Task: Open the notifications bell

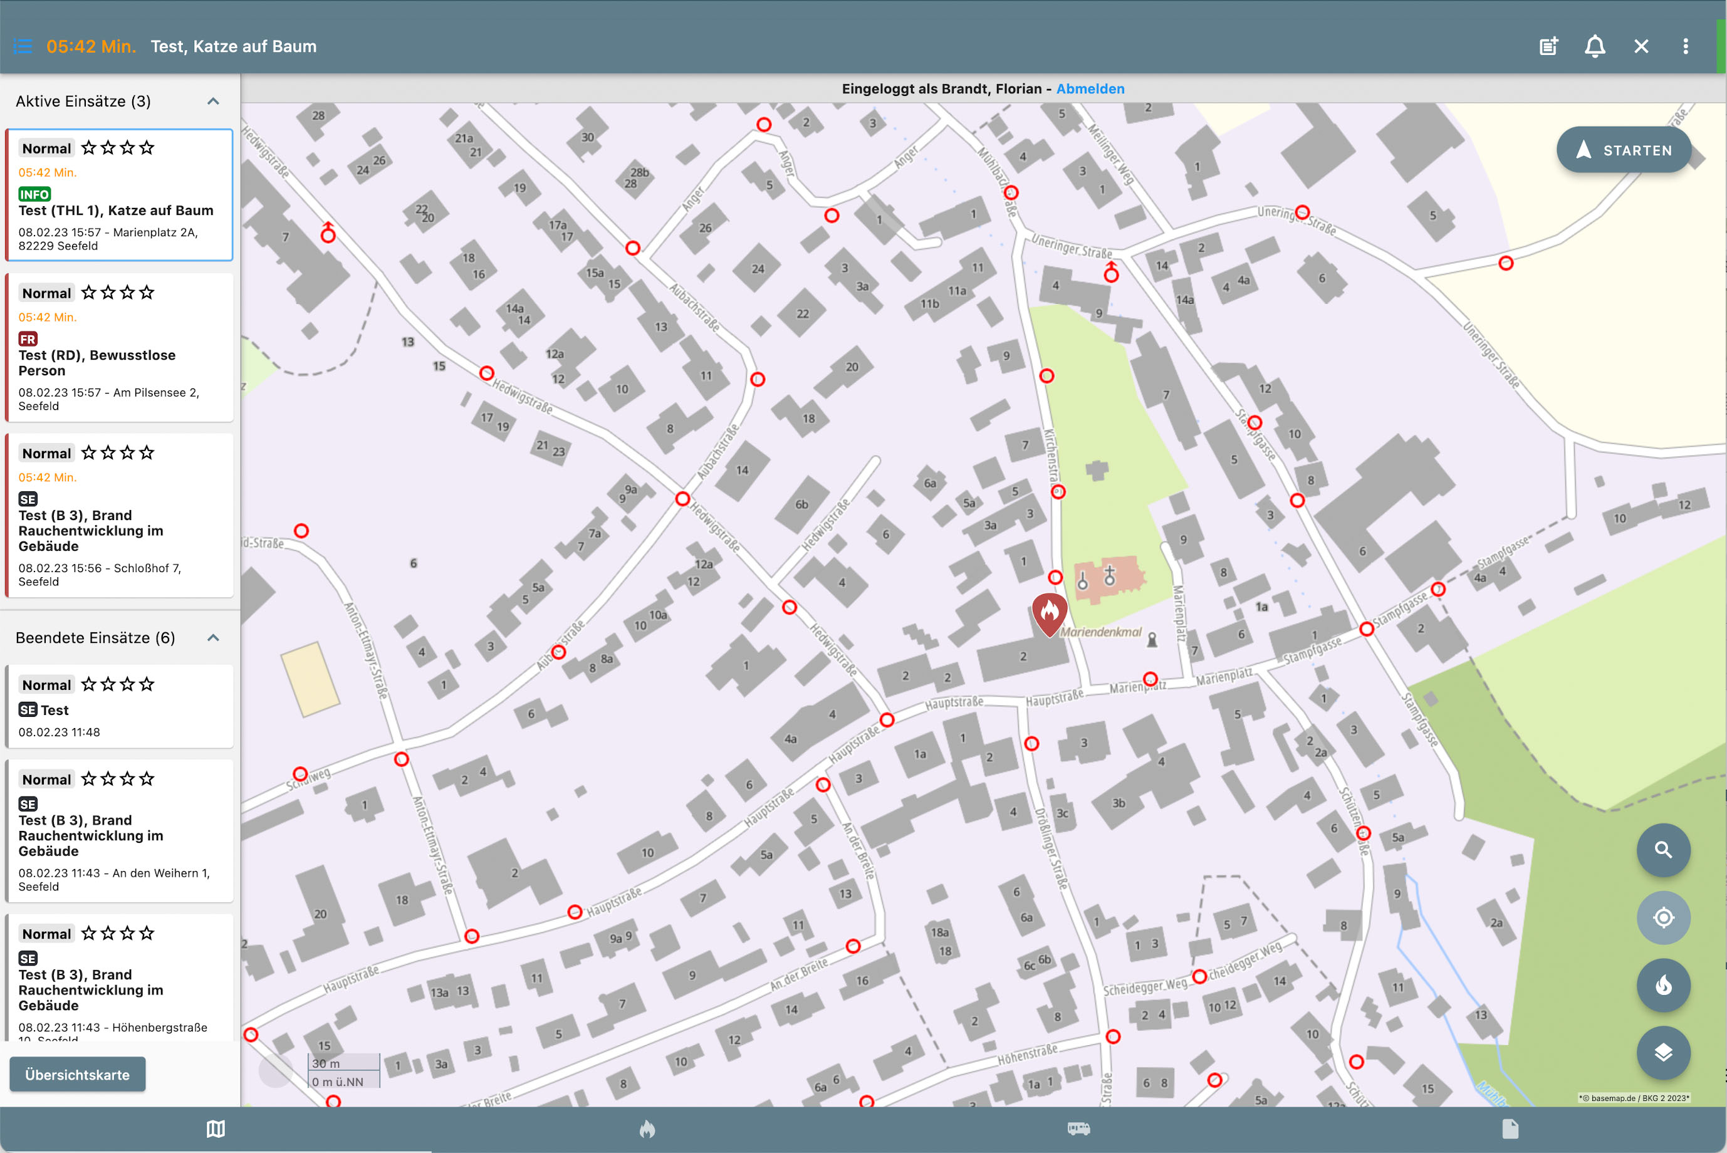Action: [1595, 46]
